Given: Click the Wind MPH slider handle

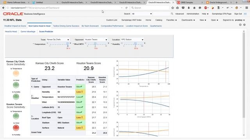Looking at the screenshot, I should pyautogui.click(x=95, y=44).
